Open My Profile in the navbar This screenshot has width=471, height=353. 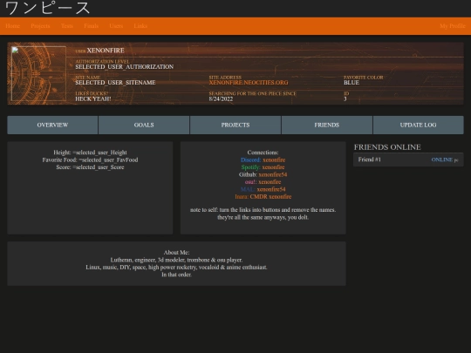[x=453, y=26]
